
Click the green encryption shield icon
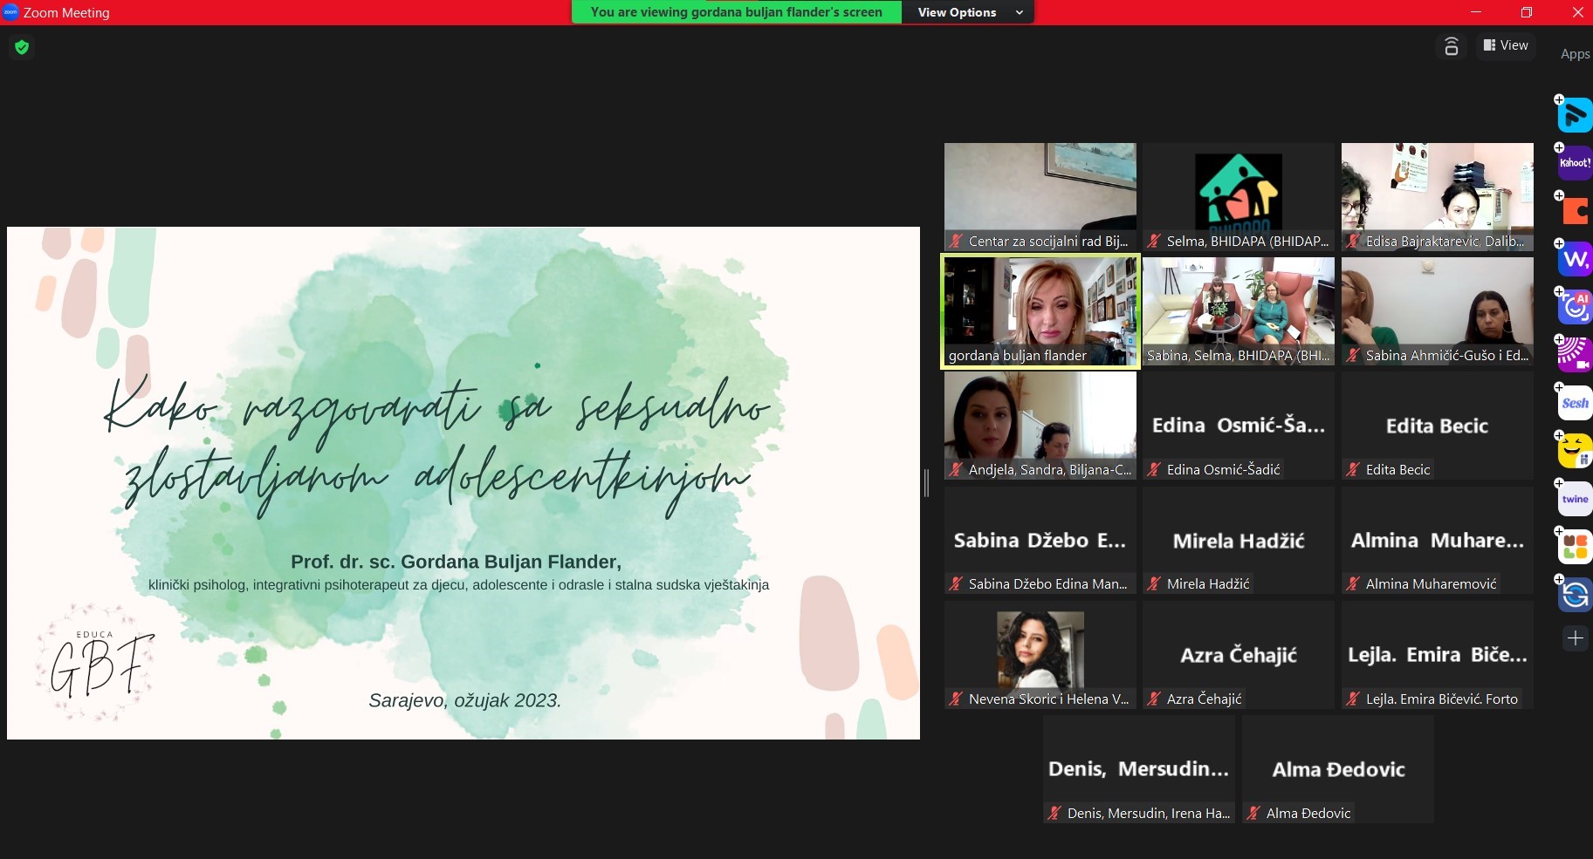point(22,47)
